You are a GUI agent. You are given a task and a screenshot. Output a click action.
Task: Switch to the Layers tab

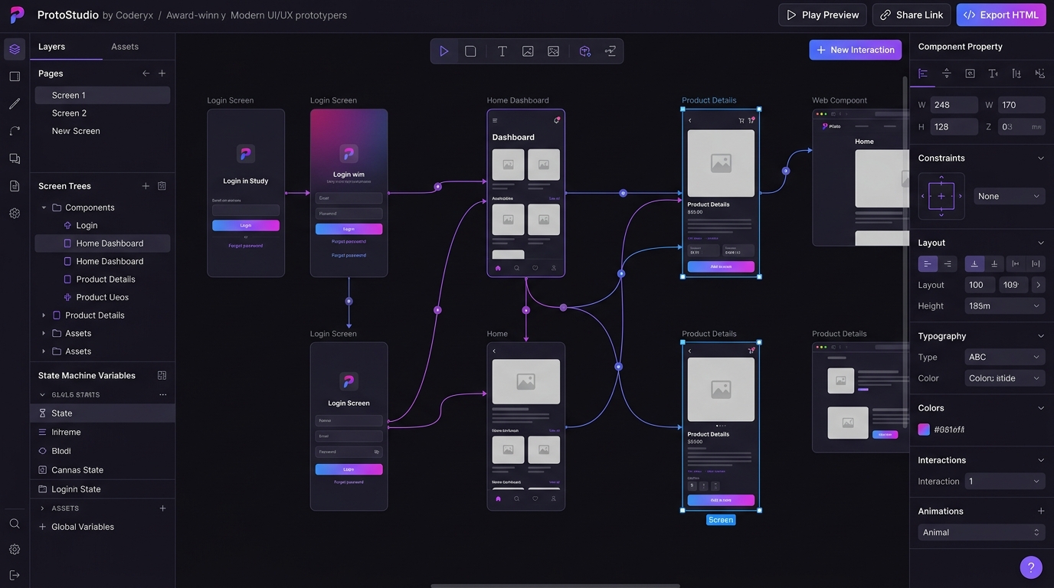(x=52, y=47)
